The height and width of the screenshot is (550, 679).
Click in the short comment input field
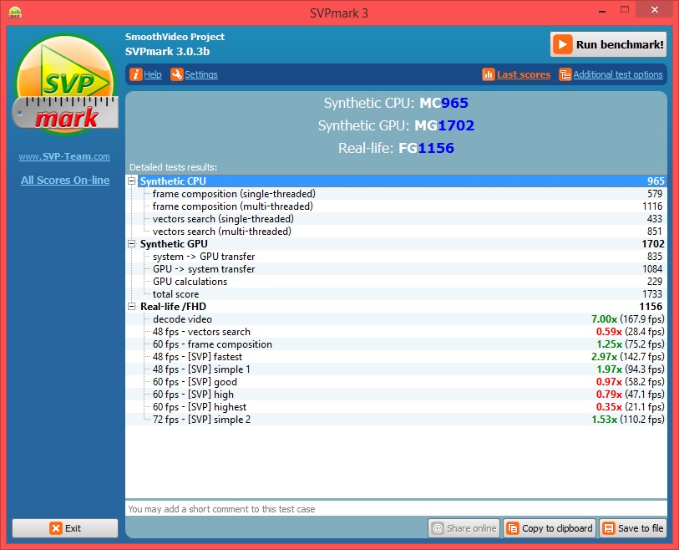(395, 508)
